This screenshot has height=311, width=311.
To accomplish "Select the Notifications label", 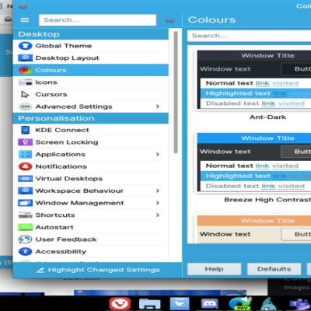I will [x=61, y=166].
